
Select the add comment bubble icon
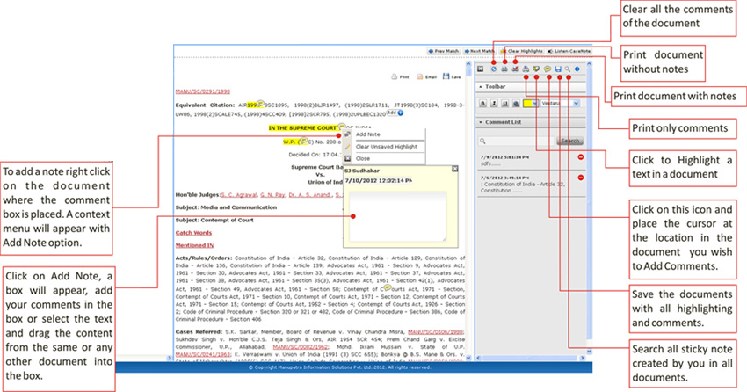coord(548,69)
